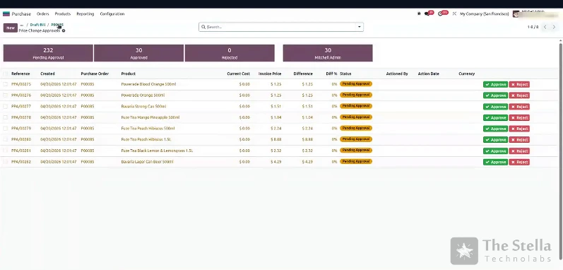Approve Fuze Tea Peach Hibiscus 1.5L row
The width and height of the screenshot is (563, 270).
click(495, 140)
